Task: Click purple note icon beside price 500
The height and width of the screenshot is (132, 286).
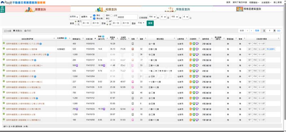Action: click(77, 65)
